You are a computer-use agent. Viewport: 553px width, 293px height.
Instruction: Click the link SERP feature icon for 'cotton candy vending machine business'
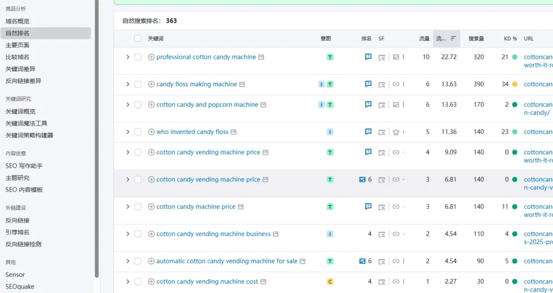[x=396, y=234]
